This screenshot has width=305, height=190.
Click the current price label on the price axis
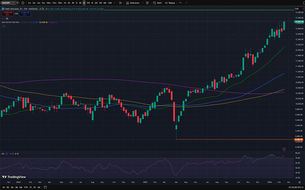pos(299,22)
